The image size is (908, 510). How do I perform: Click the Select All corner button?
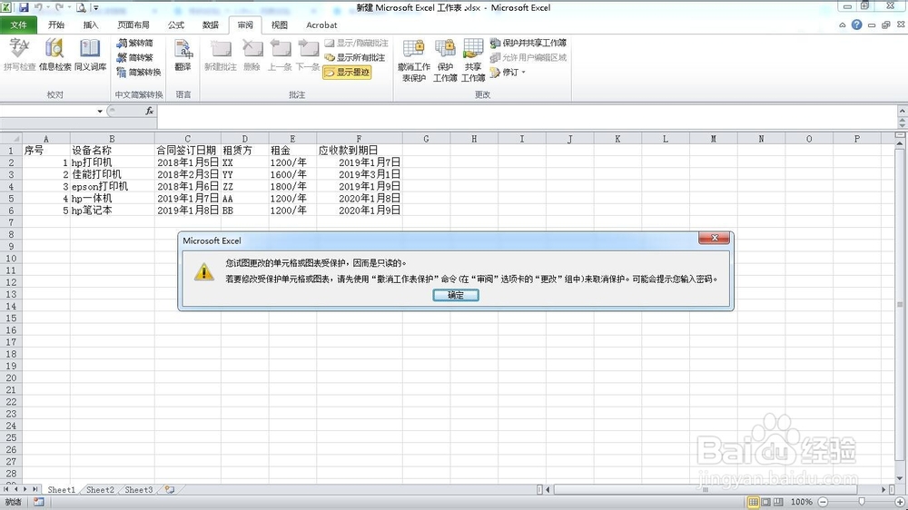(x=11, y=139)
